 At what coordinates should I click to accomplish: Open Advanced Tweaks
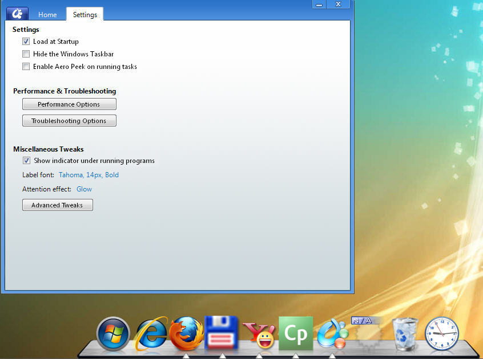57,205
